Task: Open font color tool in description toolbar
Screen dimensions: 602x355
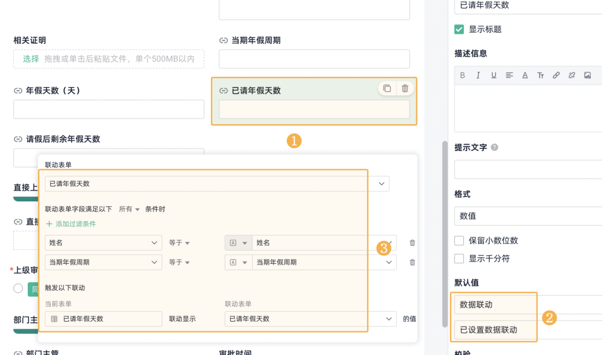Action: (x=525, y=75)
